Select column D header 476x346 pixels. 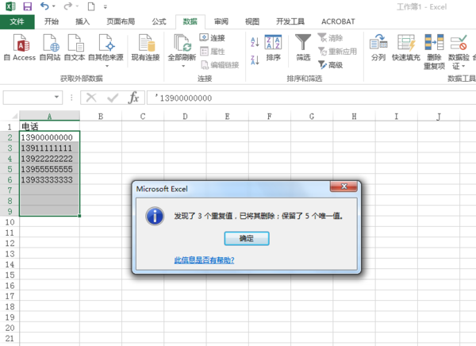185,116
